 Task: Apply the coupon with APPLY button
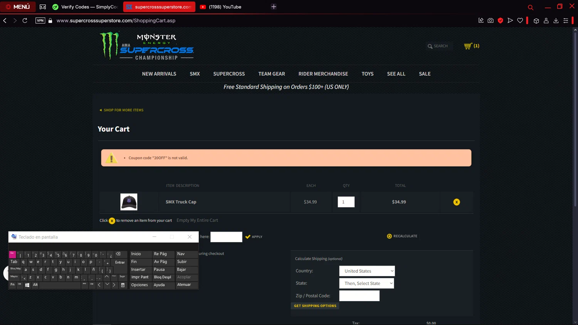[x=254, y=237]
